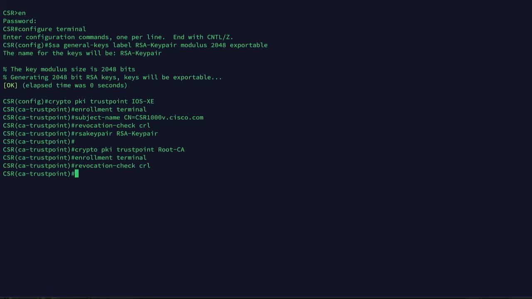Click 'The name for the keys will be' line
Screen dimensions: 532x299
(82, 53)
